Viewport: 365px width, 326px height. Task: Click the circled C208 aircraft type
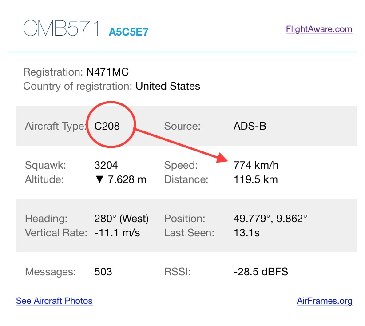107,126
